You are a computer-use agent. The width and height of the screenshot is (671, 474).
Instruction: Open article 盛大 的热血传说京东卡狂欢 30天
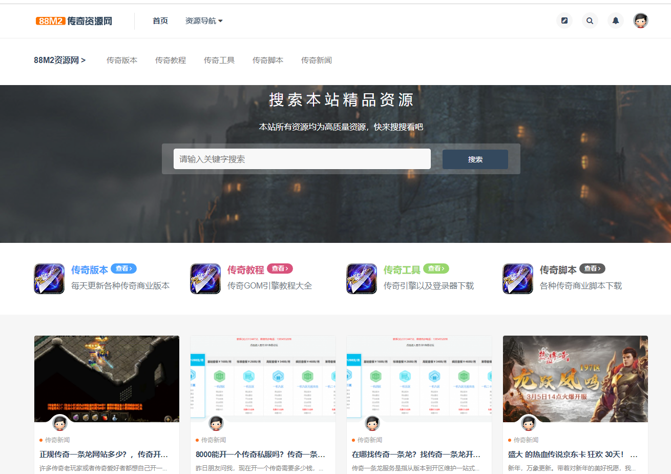[573, 455]
